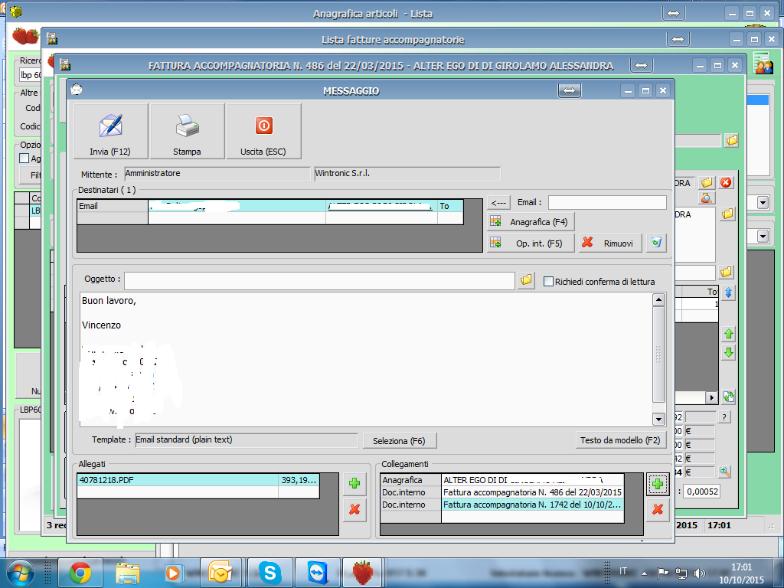The image size is (784, 588).
Task: Click double-arrow icon in Lista fatture accompagnatorie title bar
Action: point(678,39)
